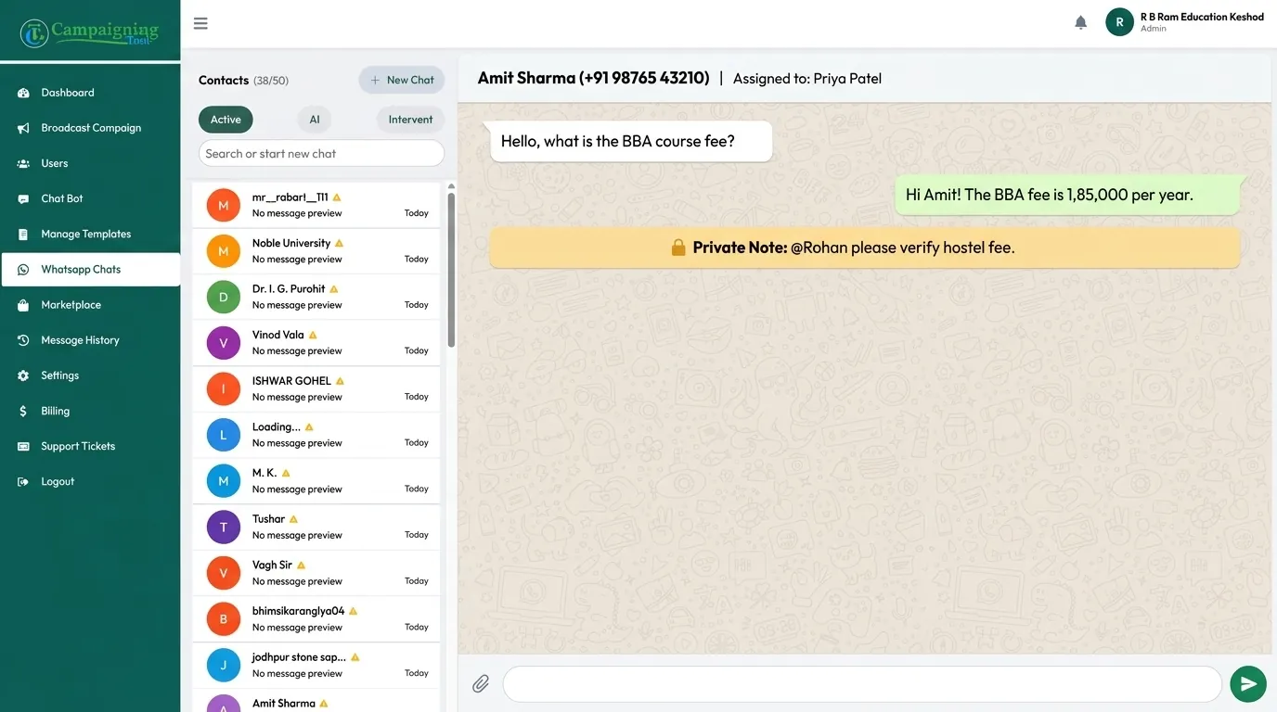The image size is (1277, 712).
Task: Click the R profile avatar in the header
Action: [1119, 22]
